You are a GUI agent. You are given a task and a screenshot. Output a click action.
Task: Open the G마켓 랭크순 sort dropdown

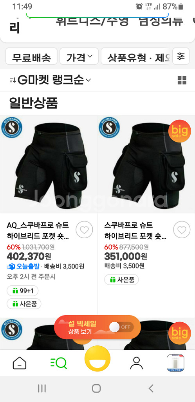(x=50, y=80)
